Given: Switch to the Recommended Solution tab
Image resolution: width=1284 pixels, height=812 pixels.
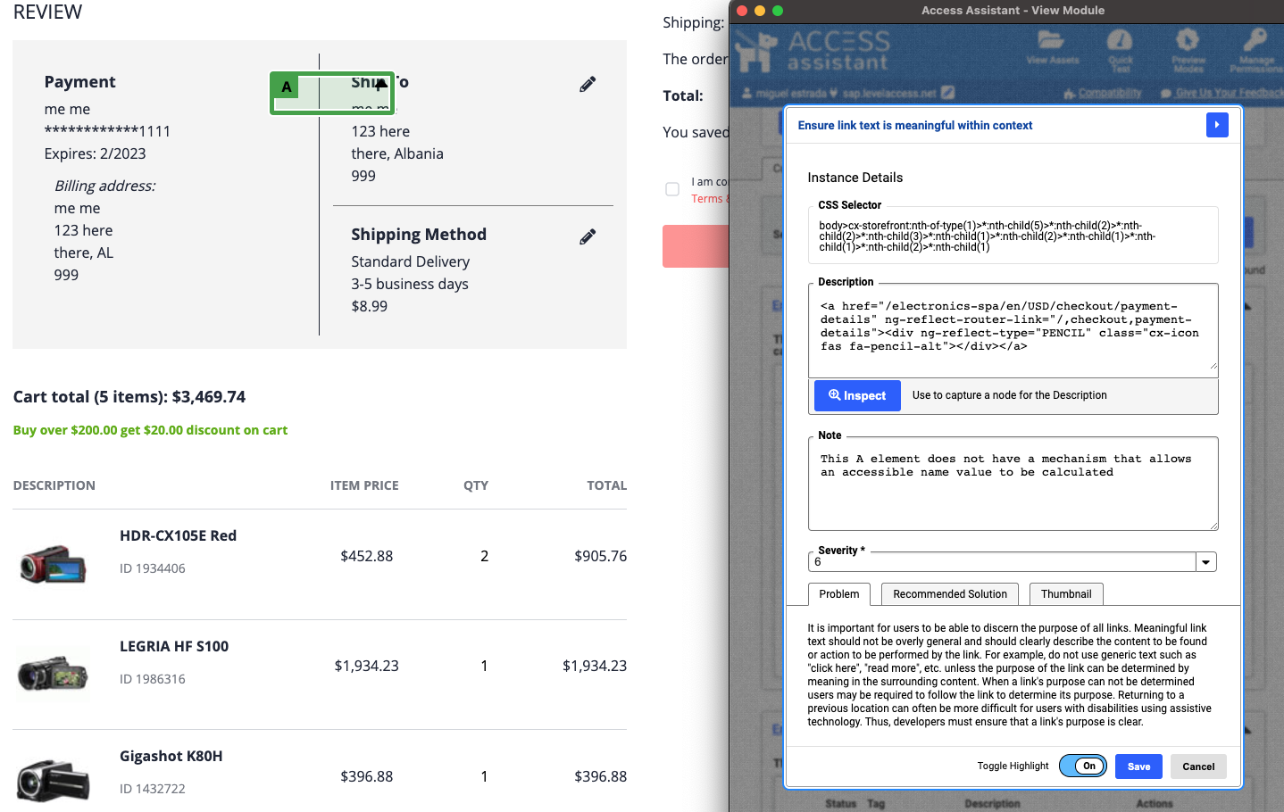Looking at the screenshot, I should (949, 593).
